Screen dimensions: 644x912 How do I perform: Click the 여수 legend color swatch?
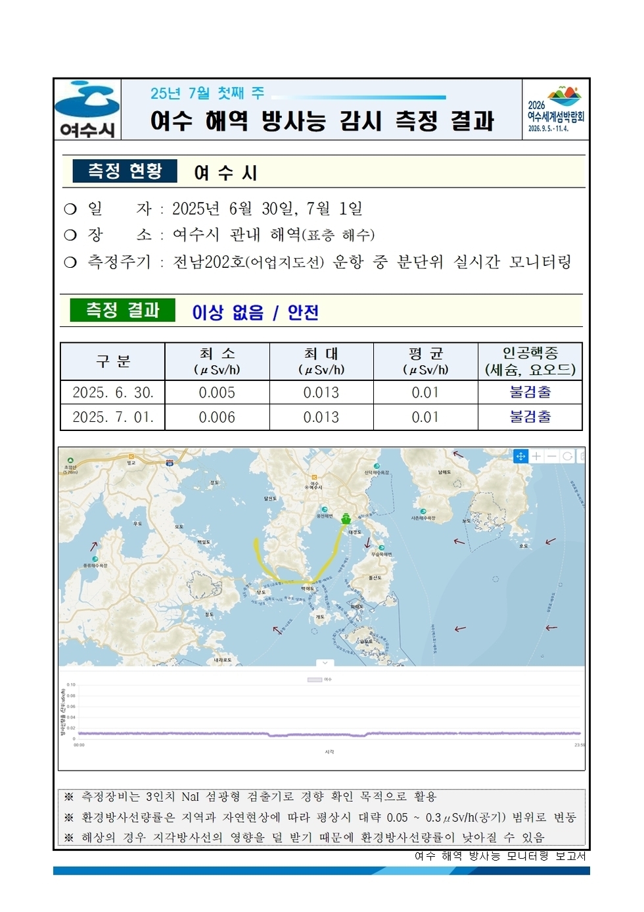click(x=315, y=679)
